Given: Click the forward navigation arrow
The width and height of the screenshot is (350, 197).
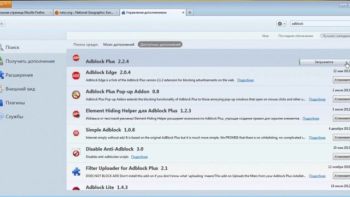Looking at the screenshot, I should coord(2,24).
